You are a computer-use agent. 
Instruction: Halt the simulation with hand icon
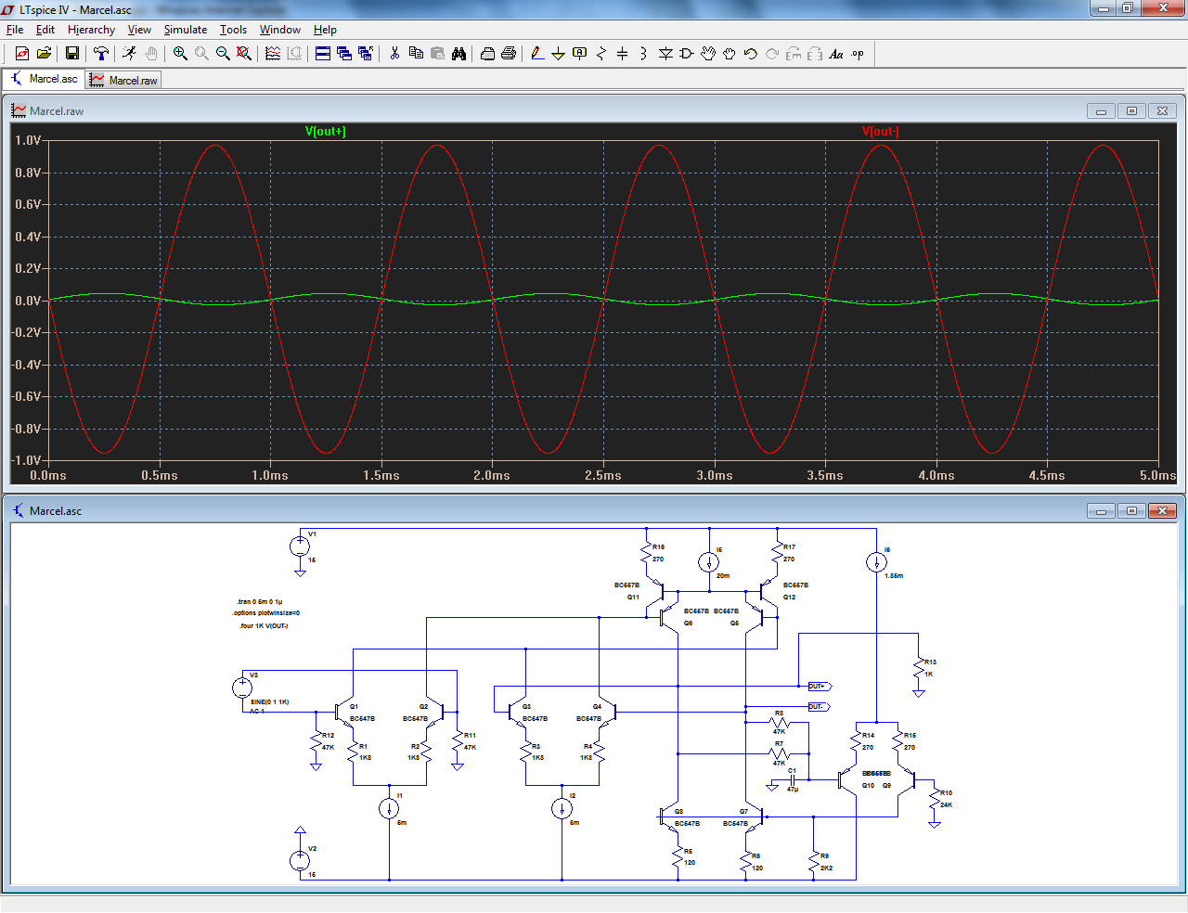click(x=151, y=54)
